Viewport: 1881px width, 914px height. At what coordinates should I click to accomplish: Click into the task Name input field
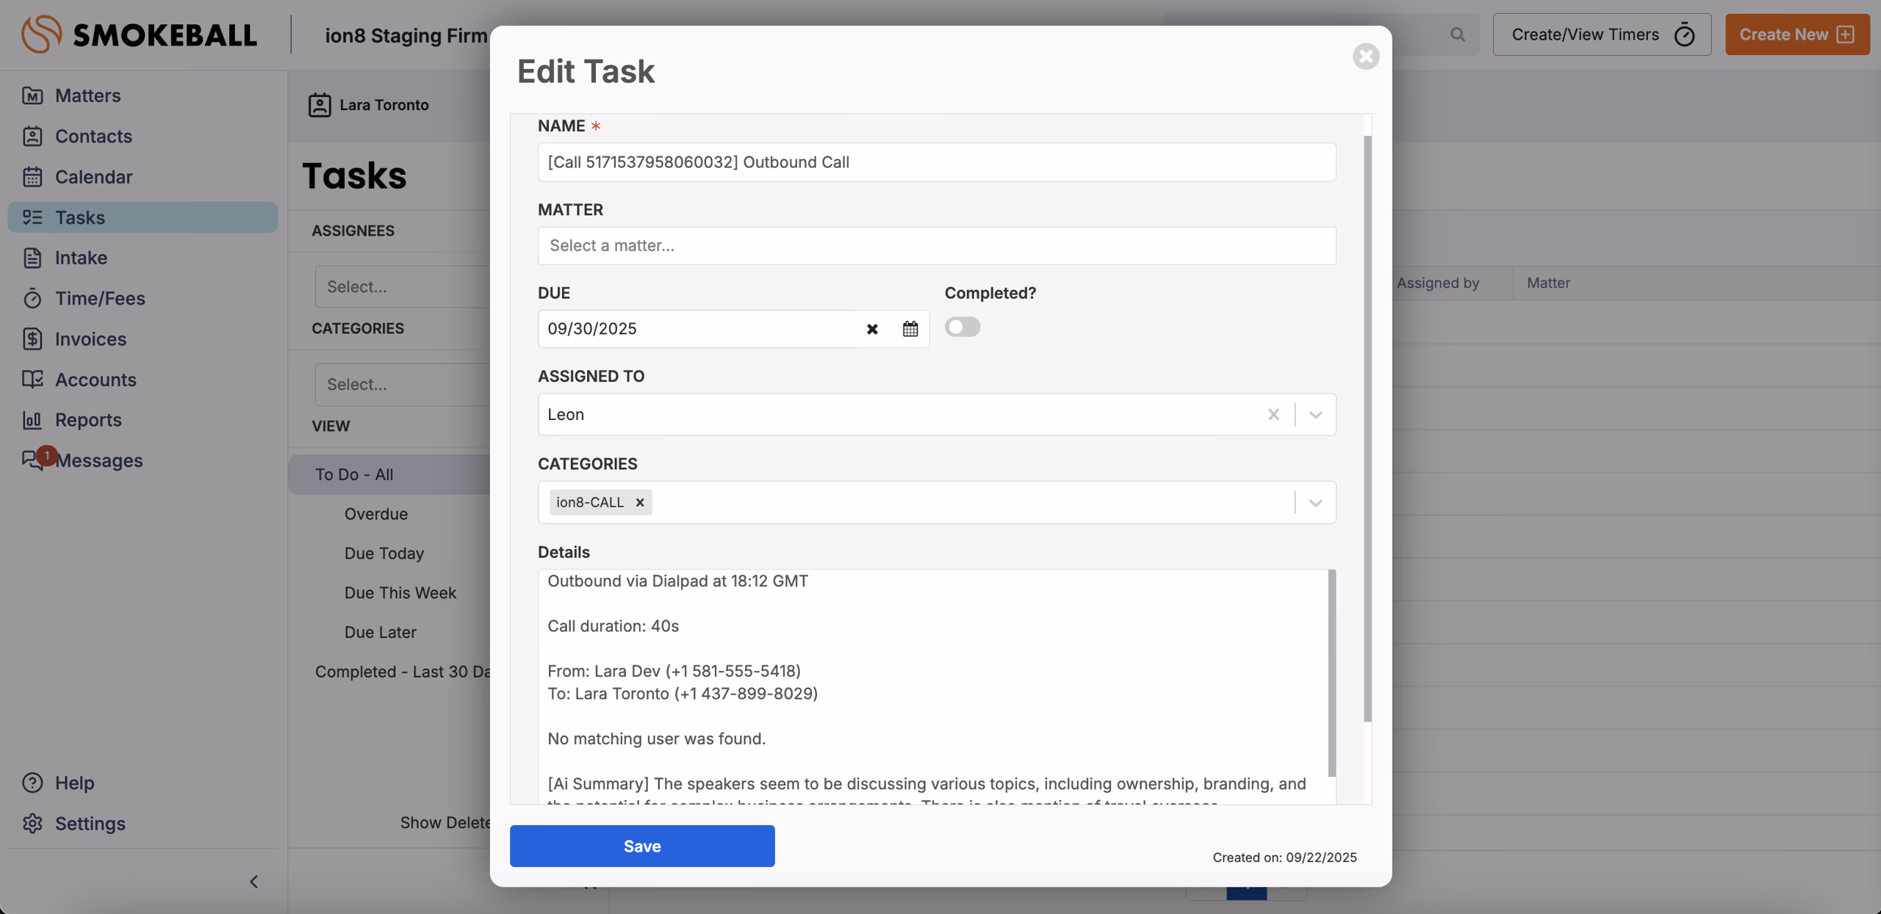(x=936, y=162)
